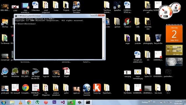Maximize the cmd.exe window

96,15
